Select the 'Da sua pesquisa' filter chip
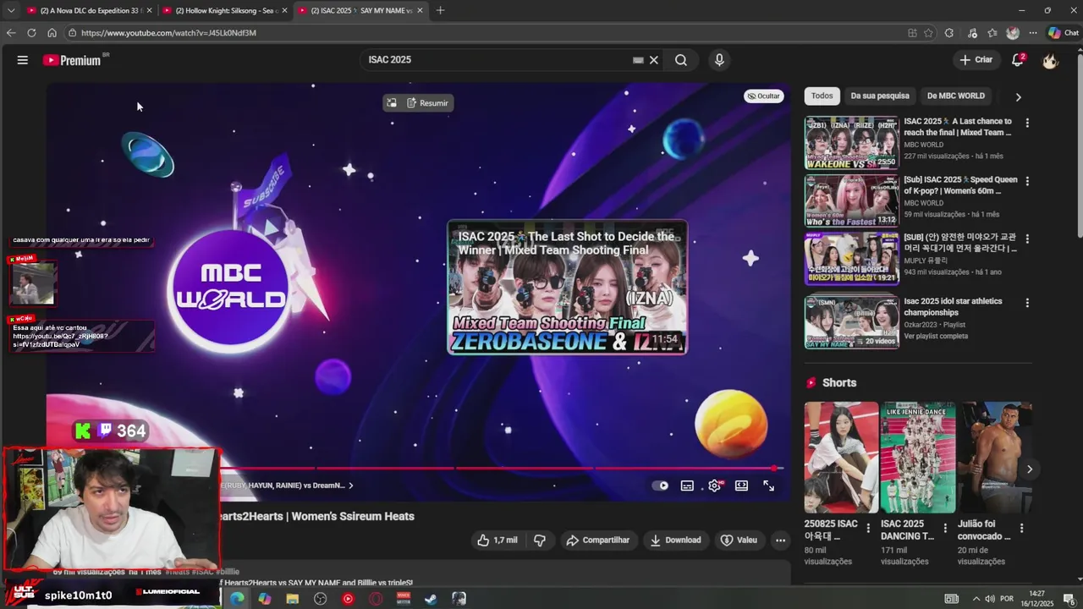The image size is (1083, 609). coord(880,96)
